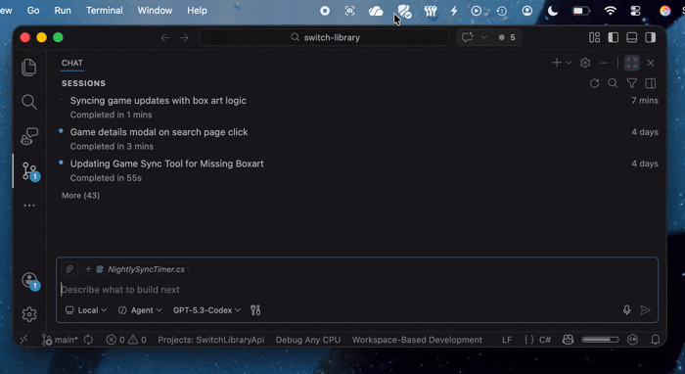Click the progress bar in the status bar
Image resolution: width=685 pixels, height=374 pixels.
(600, 340)
